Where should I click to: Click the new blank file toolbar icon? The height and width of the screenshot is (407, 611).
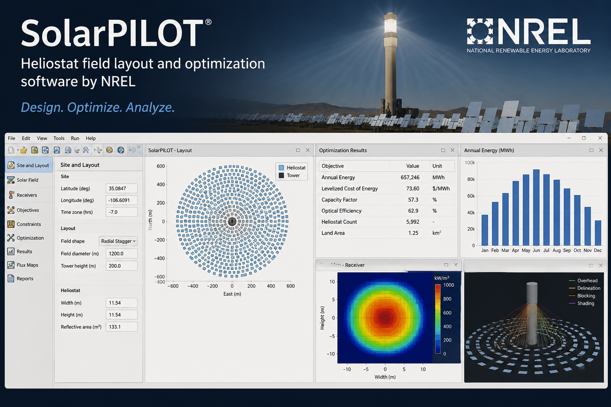click(11, 150)
